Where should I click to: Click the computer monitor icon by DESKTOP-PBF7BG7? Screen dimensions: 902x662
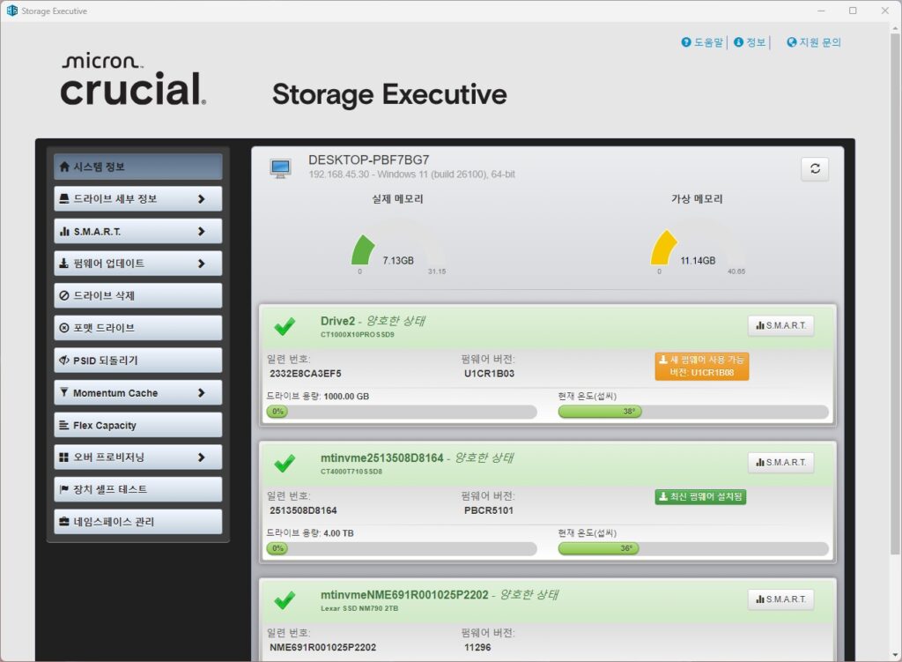pos(281,168)
